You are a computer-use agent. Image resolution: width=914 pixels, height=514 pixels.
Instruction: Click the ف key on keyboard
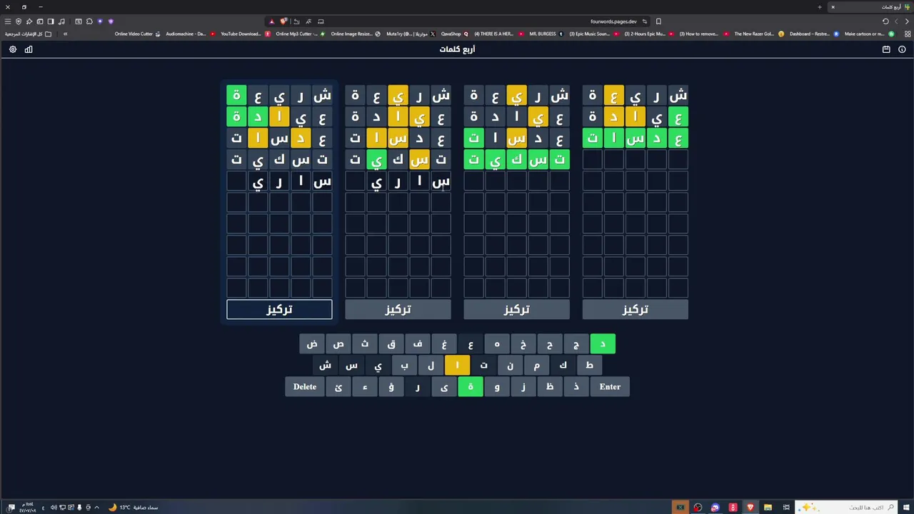click(418, 344)
